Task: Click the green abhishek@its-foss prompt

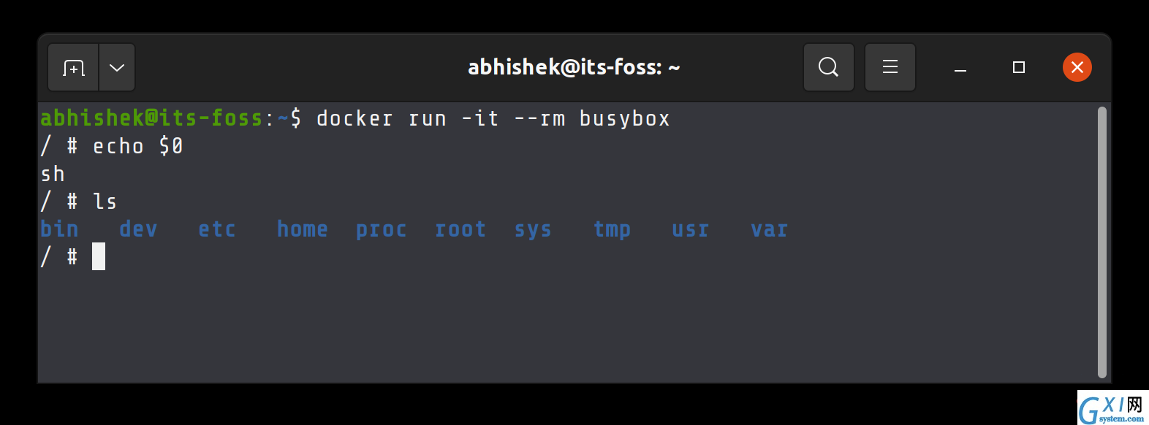Action: tap(151, 118)
